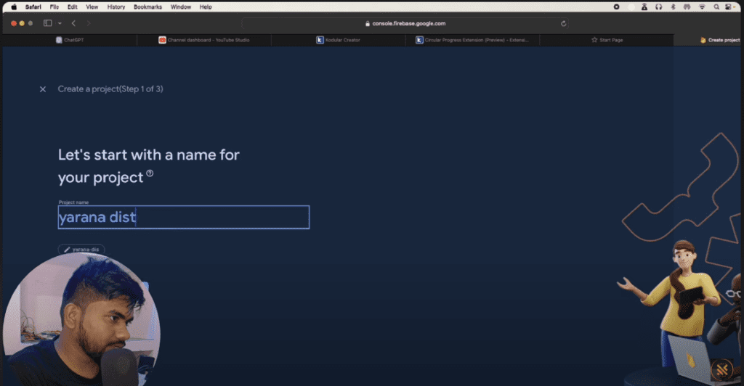
Task: Expand the sidebar tab group dropdown arrow
Action: coord(59,23)
